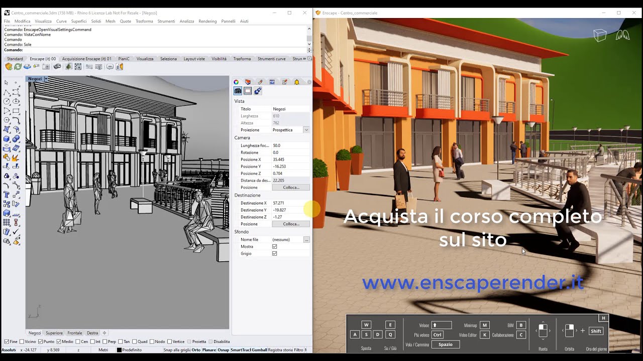The image size is (643, 361).
Task: Open the Pannelli menu
Action: point(228,21)
